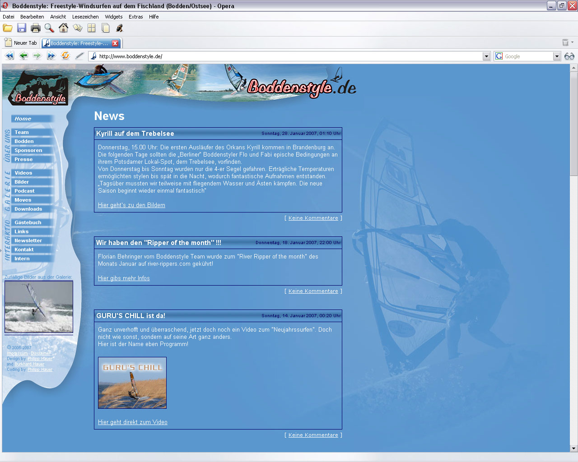Expand the trash can dropdown arrow
The height and width of the screenshot is (462, 578).
click(573, 42)
